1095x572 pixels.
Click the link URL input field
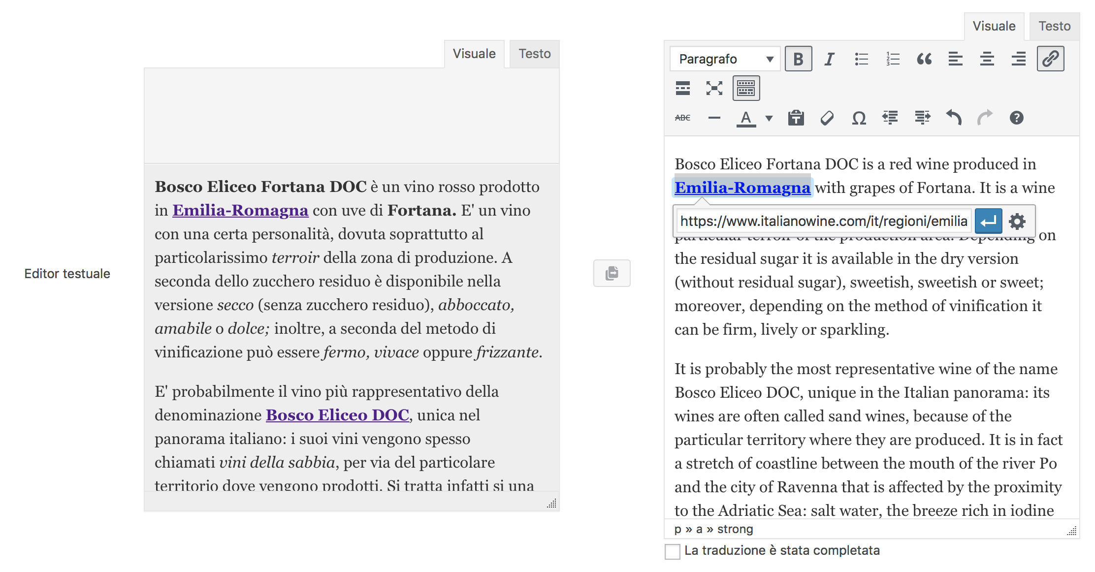[x=823, y=221]
